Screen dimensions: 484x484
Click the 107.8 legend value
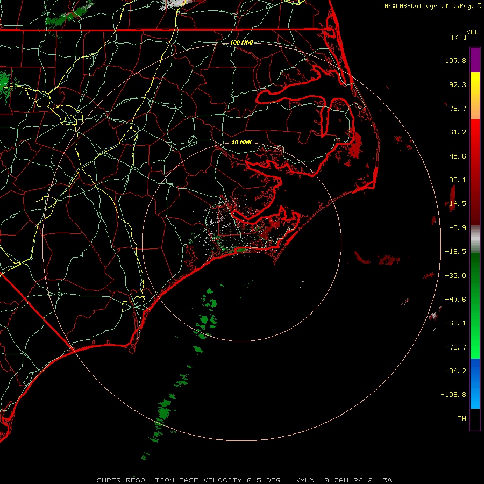click(x=455, y=60)
